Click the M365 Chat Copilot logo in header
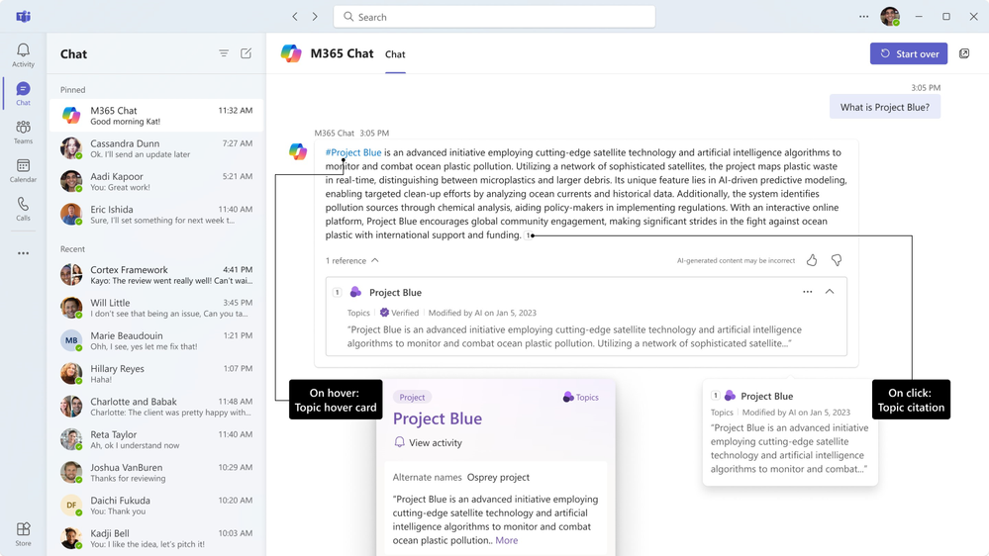 (291, 53)
